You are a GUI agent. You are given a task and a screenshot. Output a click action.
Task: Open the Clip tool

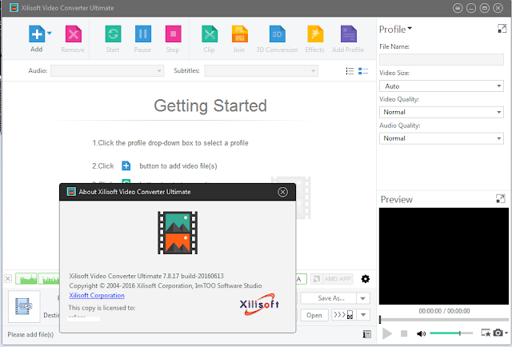click(210, 34)
